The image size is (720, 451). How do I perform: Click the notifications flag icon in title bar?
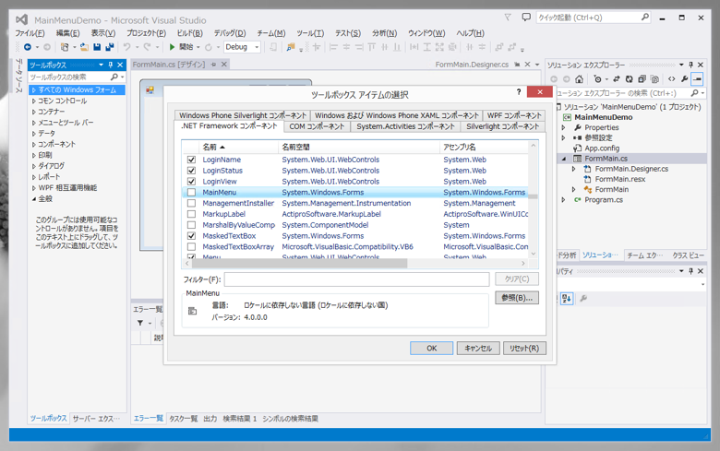508,17
